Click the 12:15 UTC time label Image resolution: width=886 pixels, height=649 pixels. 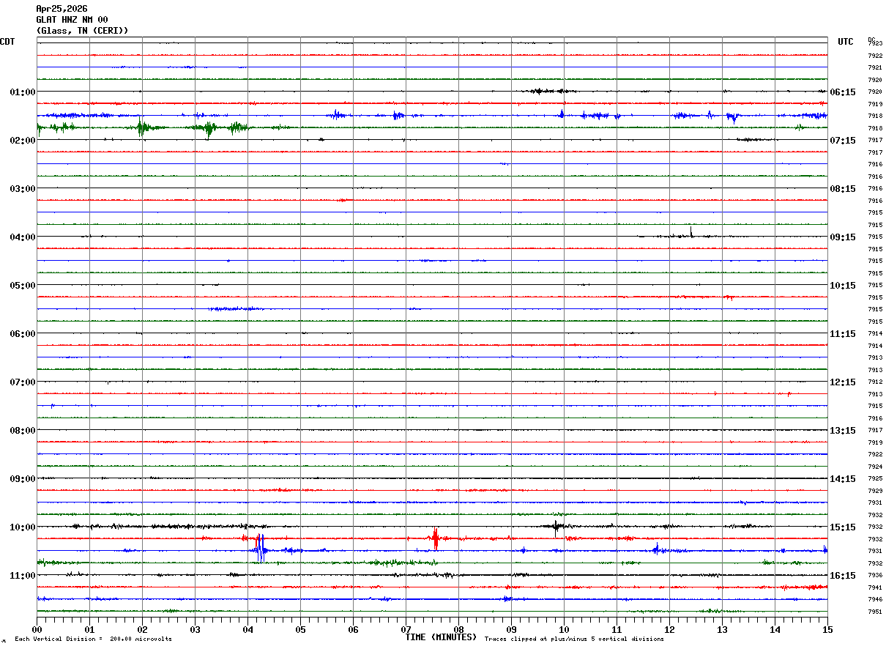tap(843, 382)
